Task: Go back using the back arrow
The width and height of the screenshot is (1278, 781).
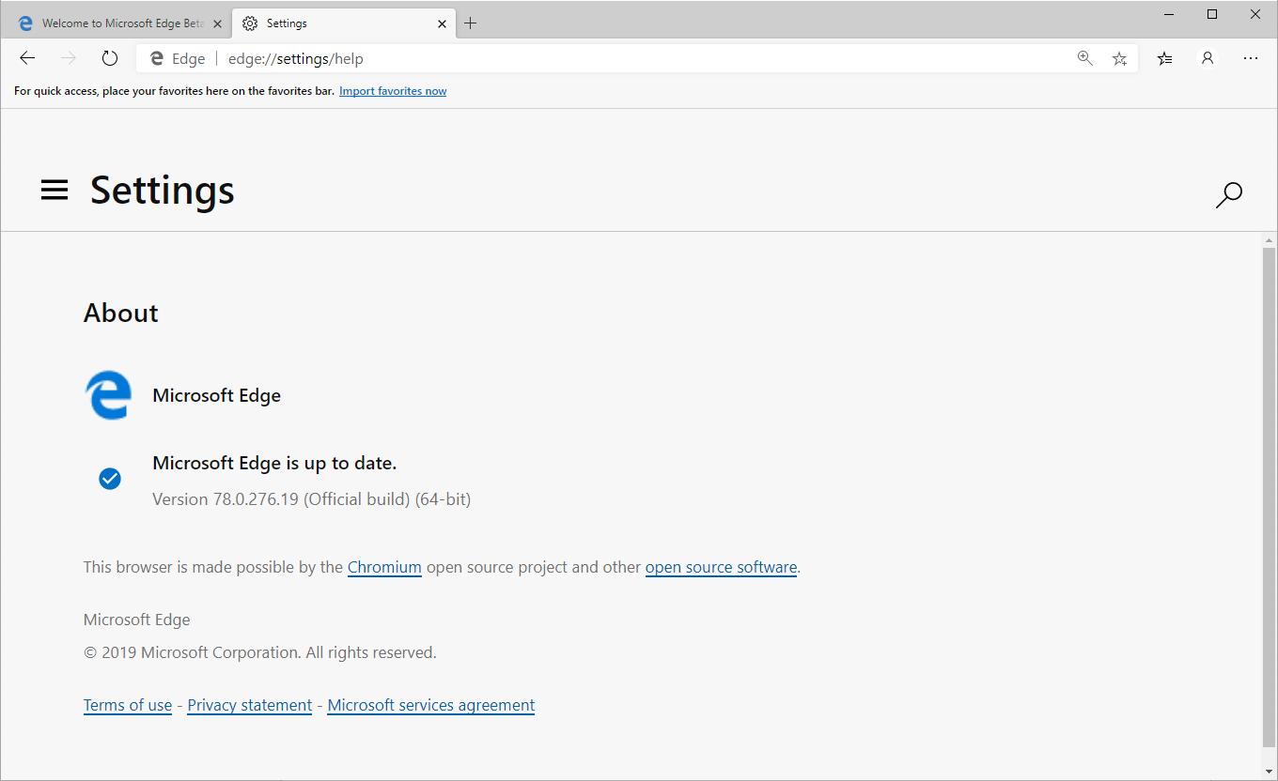Action: pos(27,58)
